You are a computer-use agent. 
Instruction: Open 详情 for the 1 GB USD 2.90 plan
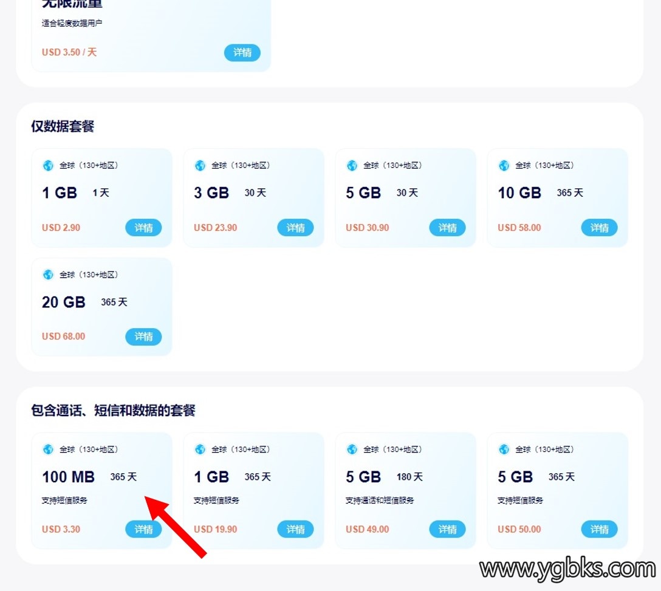click(143, 228)
